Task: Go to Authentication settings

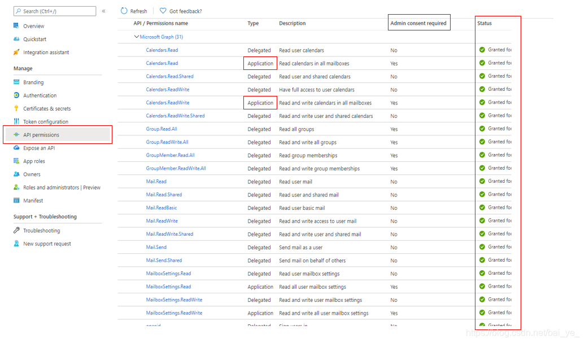Action: coord(40,95)
